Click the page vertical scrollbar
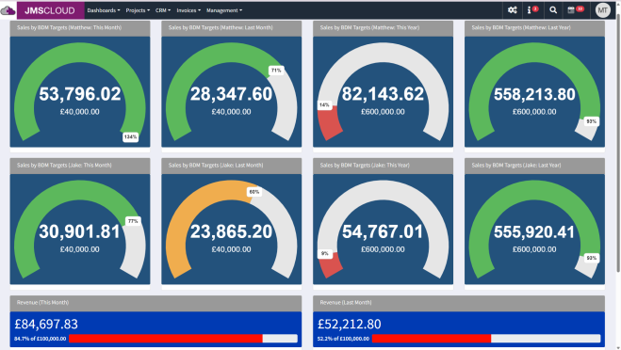The width and height of the screenshot is (621, 350). click(x=618, y=144)
